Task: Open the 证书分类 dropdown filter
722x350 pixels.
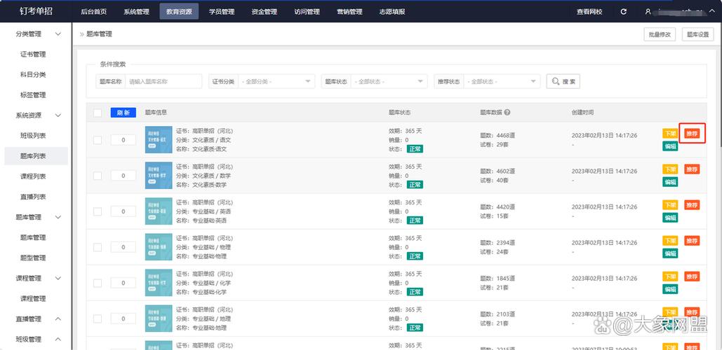Action: 276,81
